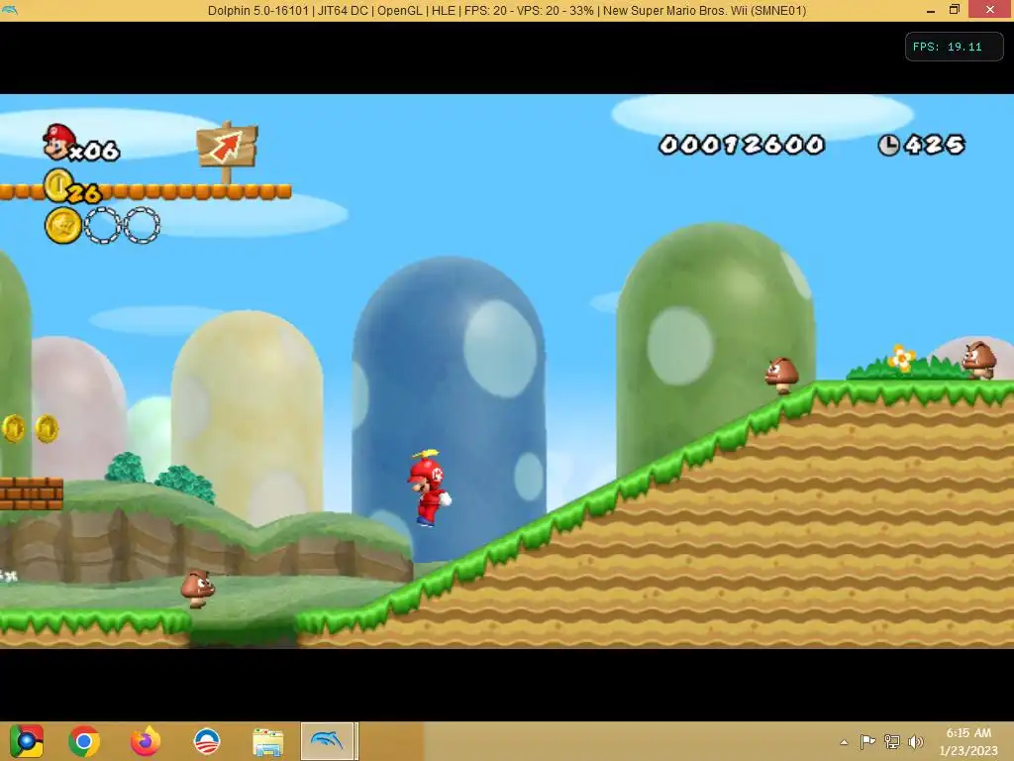This screenshot has height=761, width=1014.
Task: Click the 6:15 AM clock and date
Action: (968, 741)
